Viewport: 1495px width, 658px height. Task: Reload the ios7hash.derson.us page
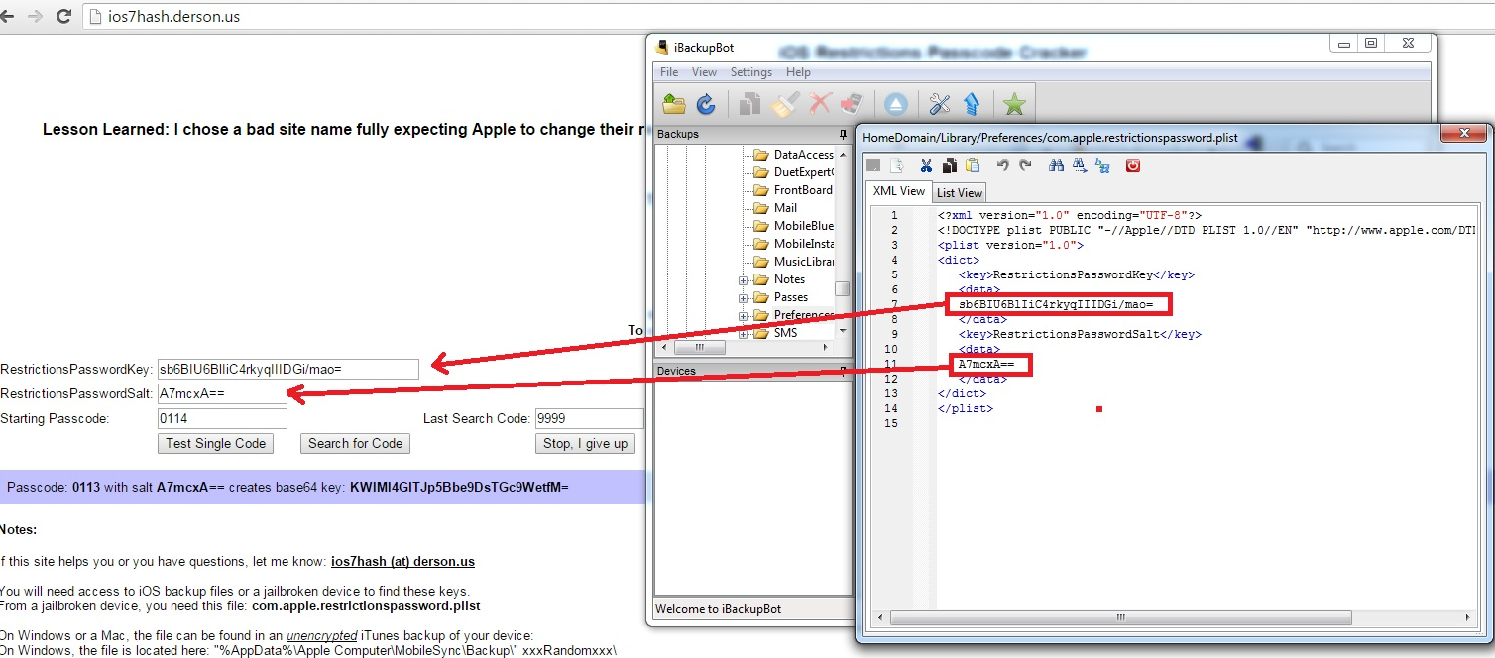pos(63,17)
